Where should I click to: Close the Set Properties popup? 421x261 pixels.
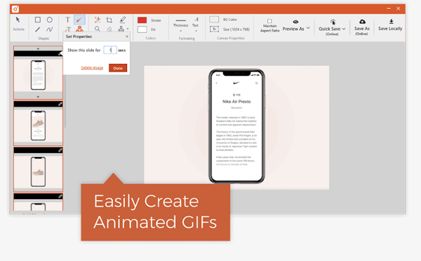pos(127,36)
